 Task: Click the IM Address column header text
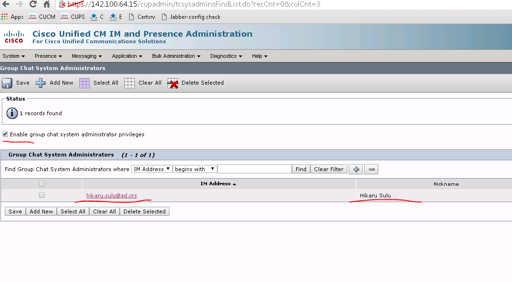(215, 184)
